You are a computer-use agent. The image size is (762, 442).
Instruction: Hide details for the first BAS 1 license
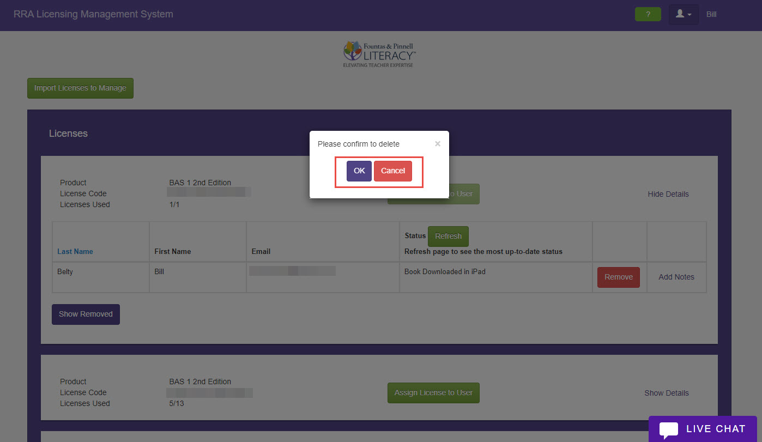[x=668, y=193]
